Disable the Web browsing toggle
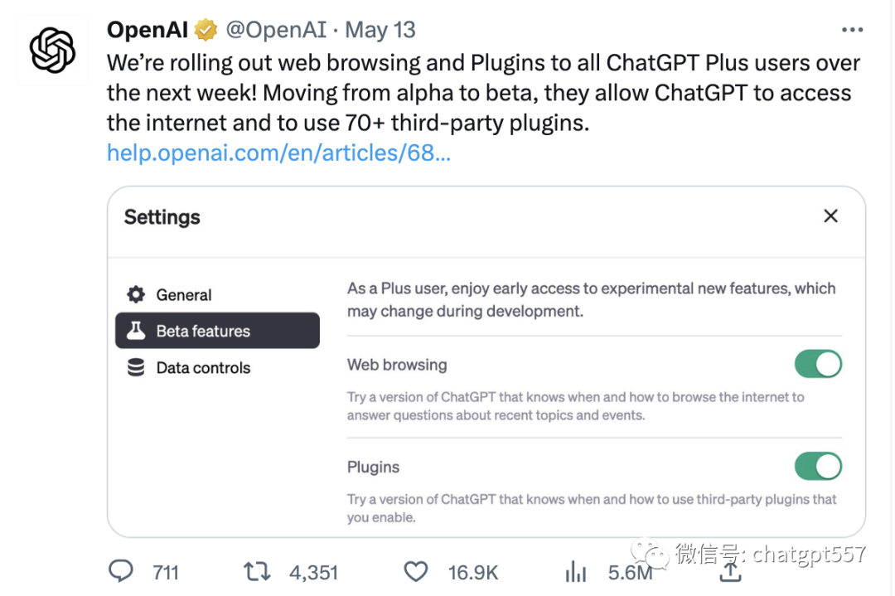The width and height of the screenshot is (895, 596). 818,364
